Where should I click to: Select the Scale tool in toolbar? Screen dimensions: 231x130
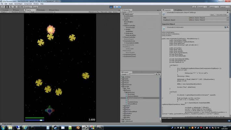[15, 6]
